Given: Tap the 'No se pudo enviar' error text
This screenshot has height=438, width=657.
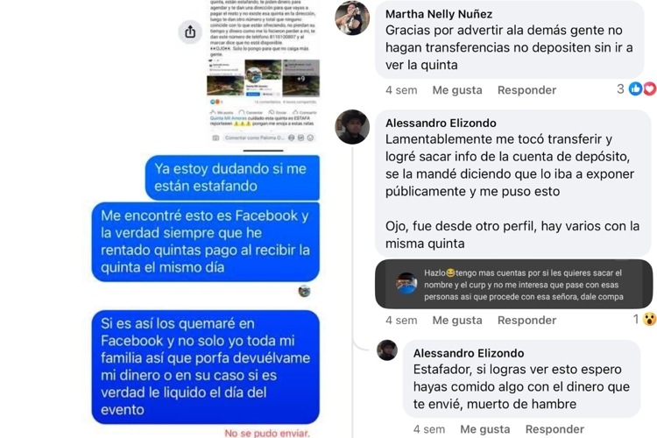Looking at the screenshot, I should point(267,433).
